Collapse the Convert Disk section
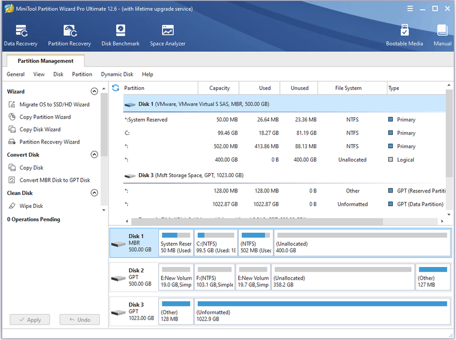This screenshot has width=456, height=340. [x=94, y=154]
